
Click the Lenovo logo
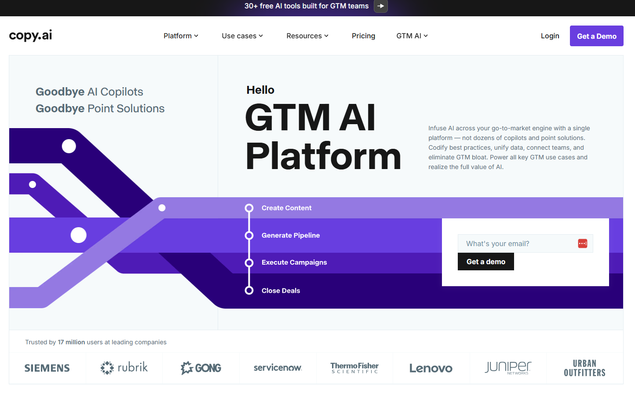[431, 368]
